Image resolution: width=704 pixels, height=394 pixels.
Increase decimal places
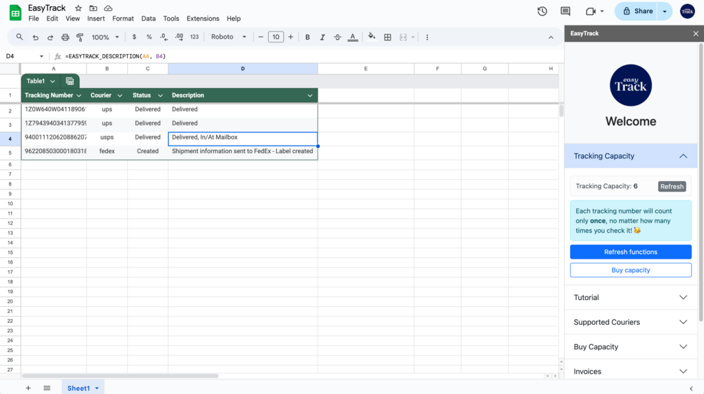pos(179,37)
